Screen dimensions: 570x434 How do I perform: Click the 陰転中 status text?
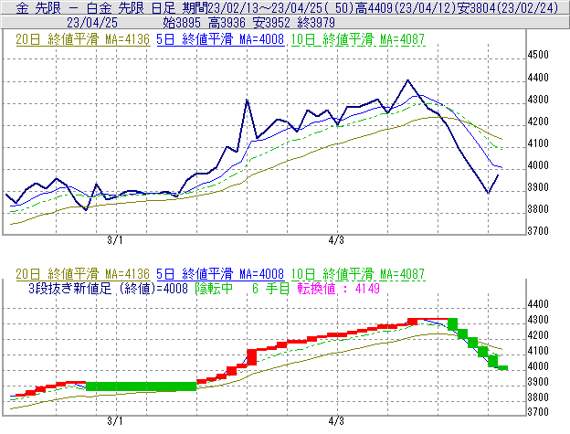pyautogui.click(x=214, y=289)
